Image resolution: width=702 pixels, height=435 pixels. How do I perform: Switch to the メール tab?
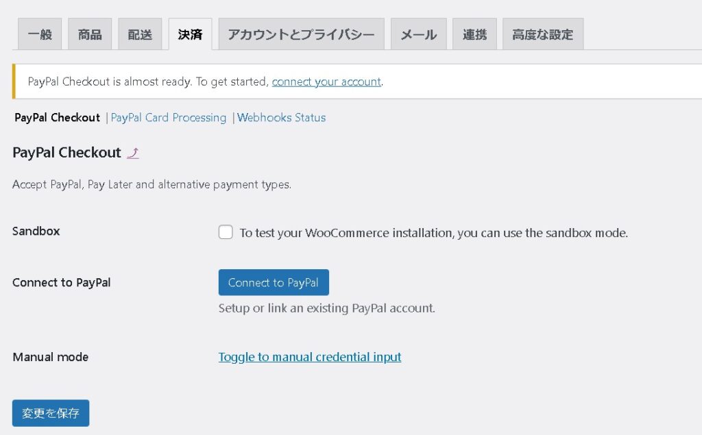tap(418, 34)
